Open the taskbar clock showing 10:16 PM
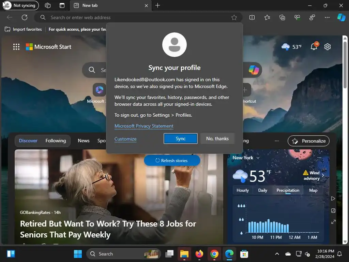This screenshot has width=349, height=262. [x=325, y=254]
